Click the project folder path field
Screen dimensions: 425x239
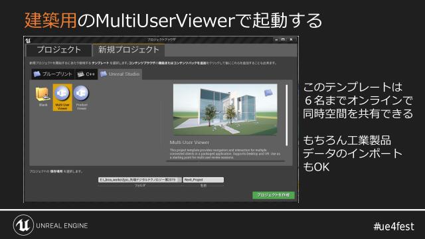140,180
